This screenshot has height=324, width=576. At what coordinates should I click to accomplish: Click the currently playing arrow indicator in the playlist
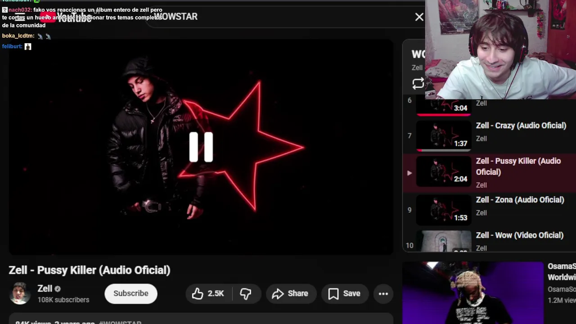coord(409,173)
